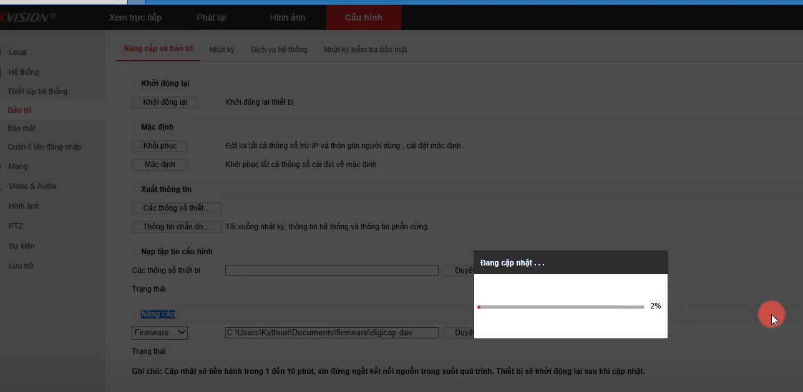
Task: Open Hình ảnh in the top navigation bar
Action: (x=287, y=17)
